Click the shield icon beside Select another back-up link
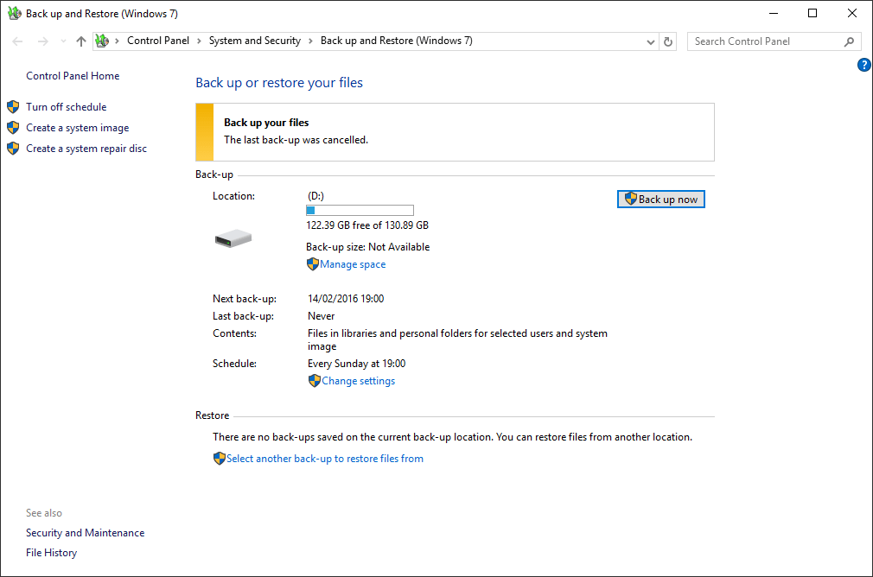The height and width of the screenshot is (577, 873). pos(220,459)
